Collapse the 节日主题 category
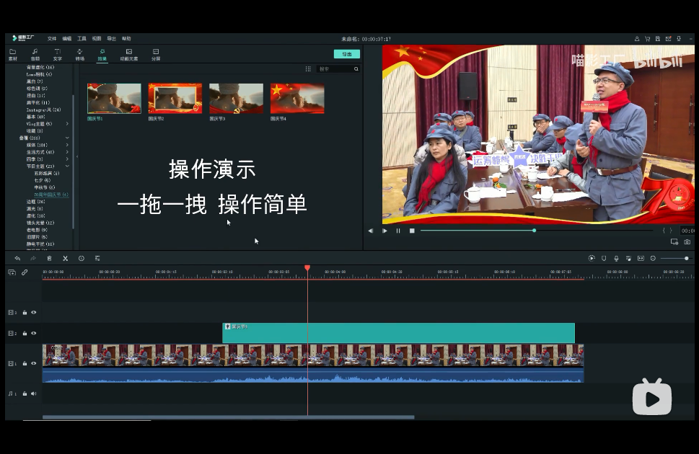The width and height of the screenshot is (699, 454). (x=67, y=166)
